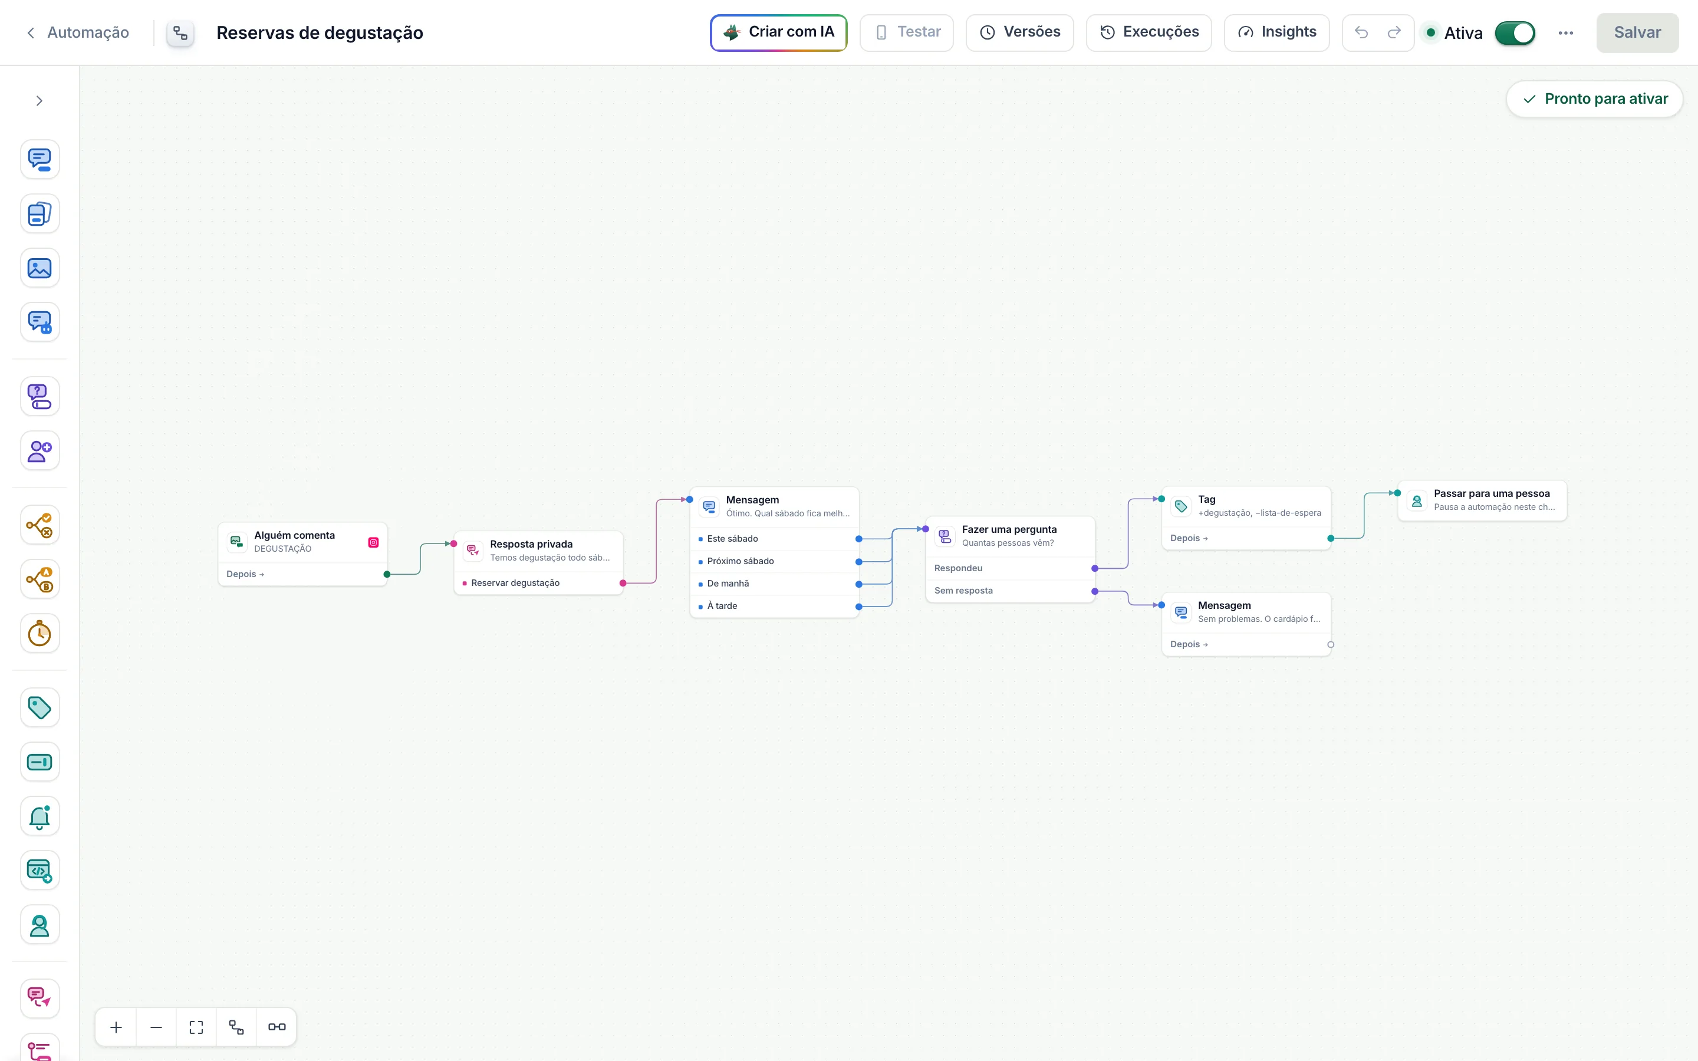Add a text message block from sidebar

(40, 159)
